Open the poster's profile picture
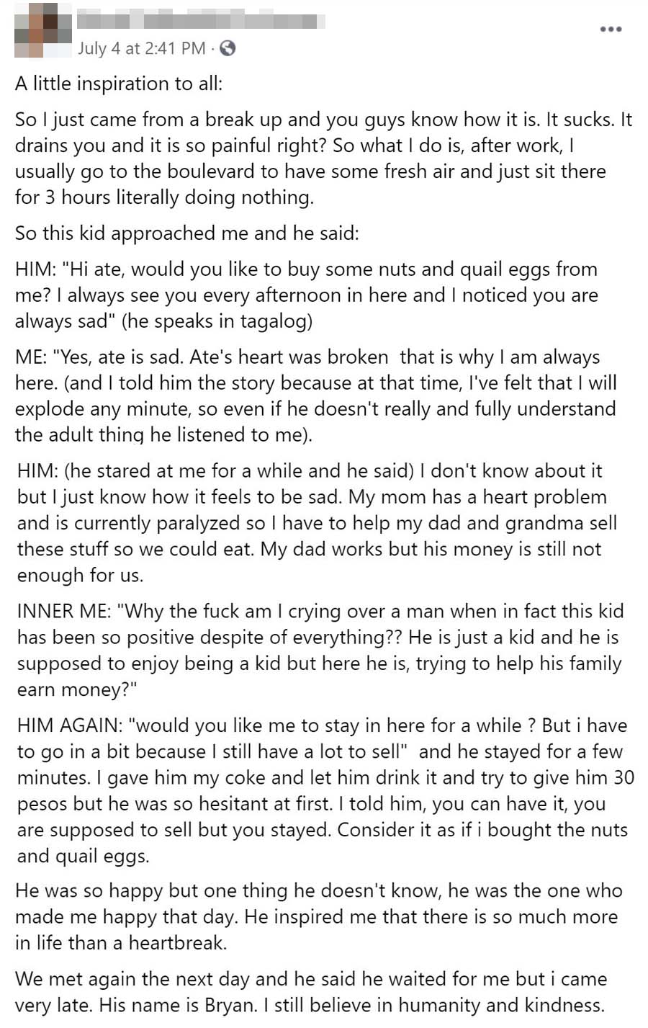Screen dimensions: 648x1028 tap(41, 30)
